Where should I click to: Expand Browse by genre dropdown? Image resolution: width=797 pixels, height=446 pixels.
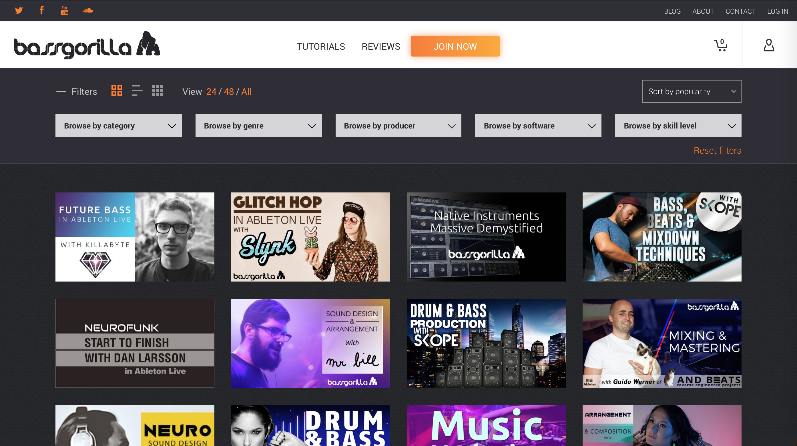pyautogui.click(x=259, y=126)
